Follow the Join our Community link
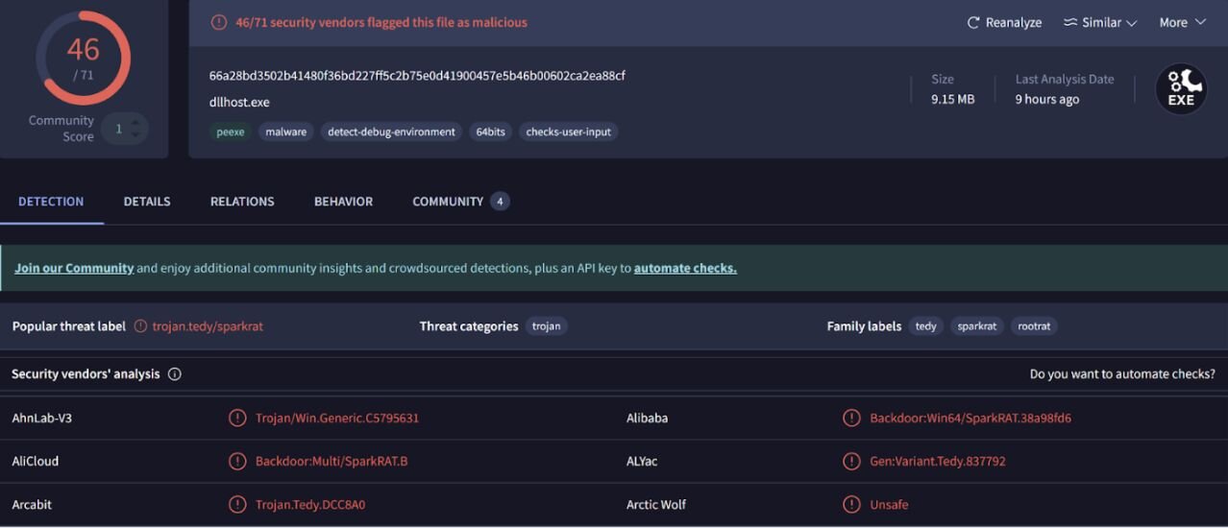 pos(74,268)
